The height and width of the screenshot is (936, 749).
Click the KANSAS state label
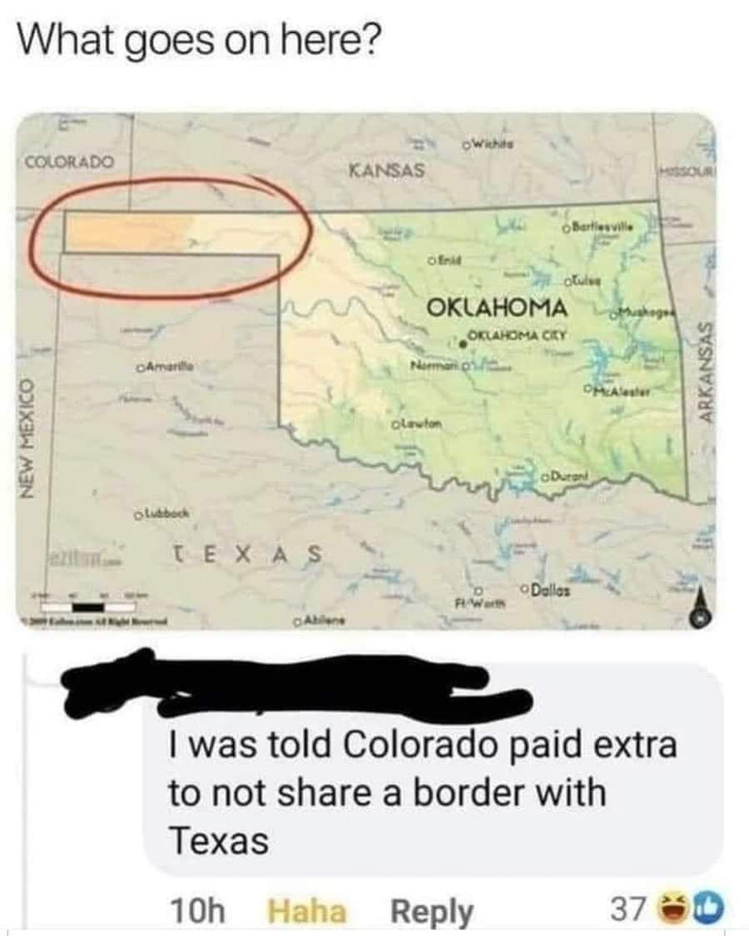386,171
